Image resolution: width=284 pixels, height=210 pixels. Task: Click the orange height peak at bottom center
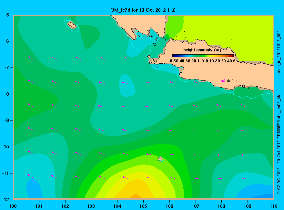136,196
